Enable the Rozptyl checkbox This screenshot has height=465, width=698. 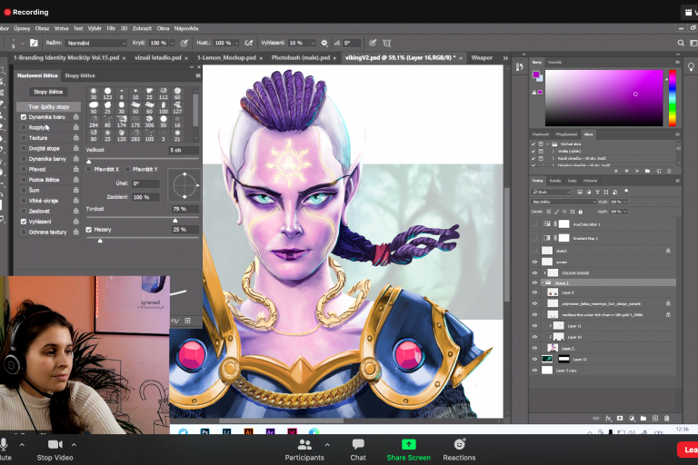pyautogui.click(x=24, y=127)
